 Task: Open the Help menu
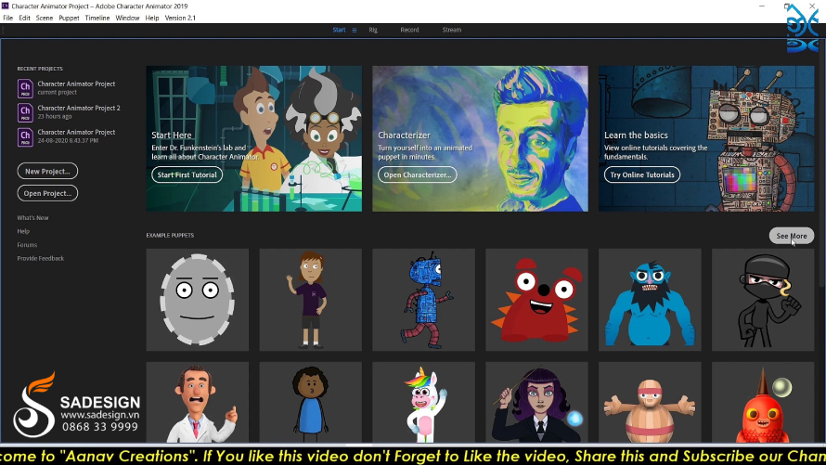point(152,18)
